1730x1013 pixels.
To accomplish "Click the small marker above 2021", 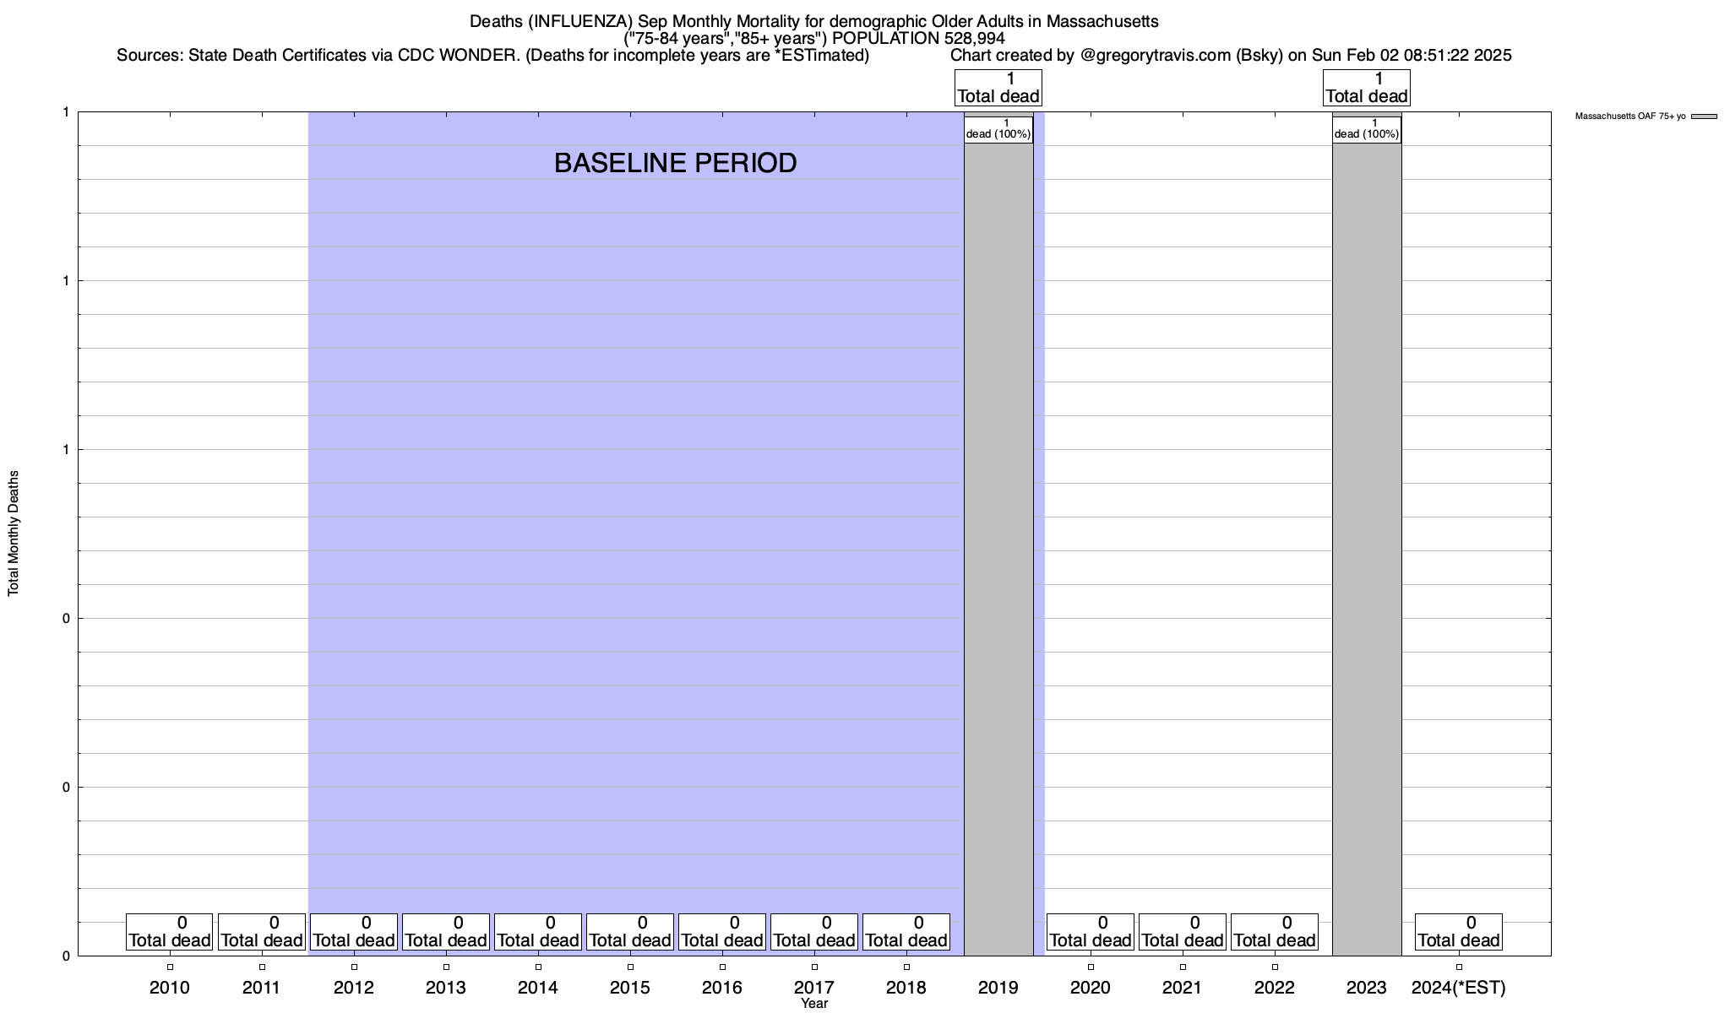I will [x=1183, y=967].
